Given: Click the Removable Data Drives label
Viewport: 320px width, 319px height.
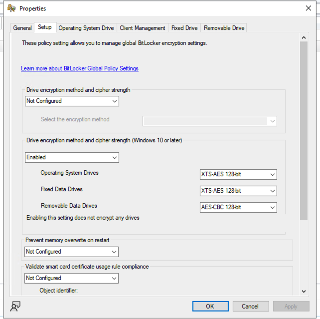Looking at the screenshot, I should [x=69, y=205].
